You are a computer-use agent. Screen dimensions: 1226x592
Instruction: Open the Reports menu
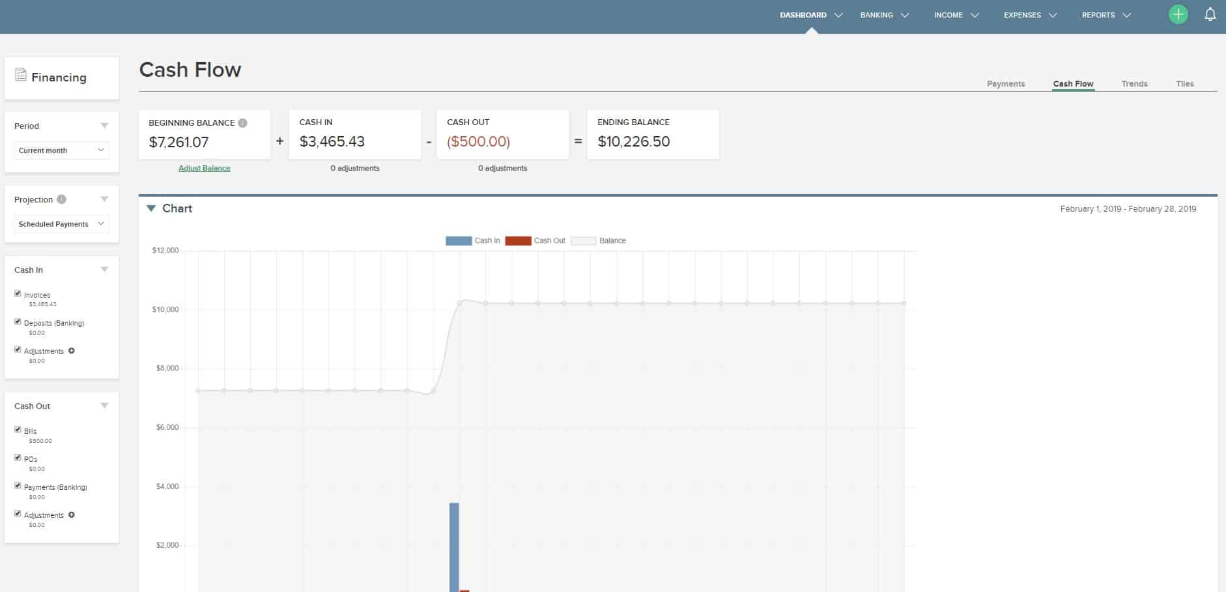[x=1106, y=15]
